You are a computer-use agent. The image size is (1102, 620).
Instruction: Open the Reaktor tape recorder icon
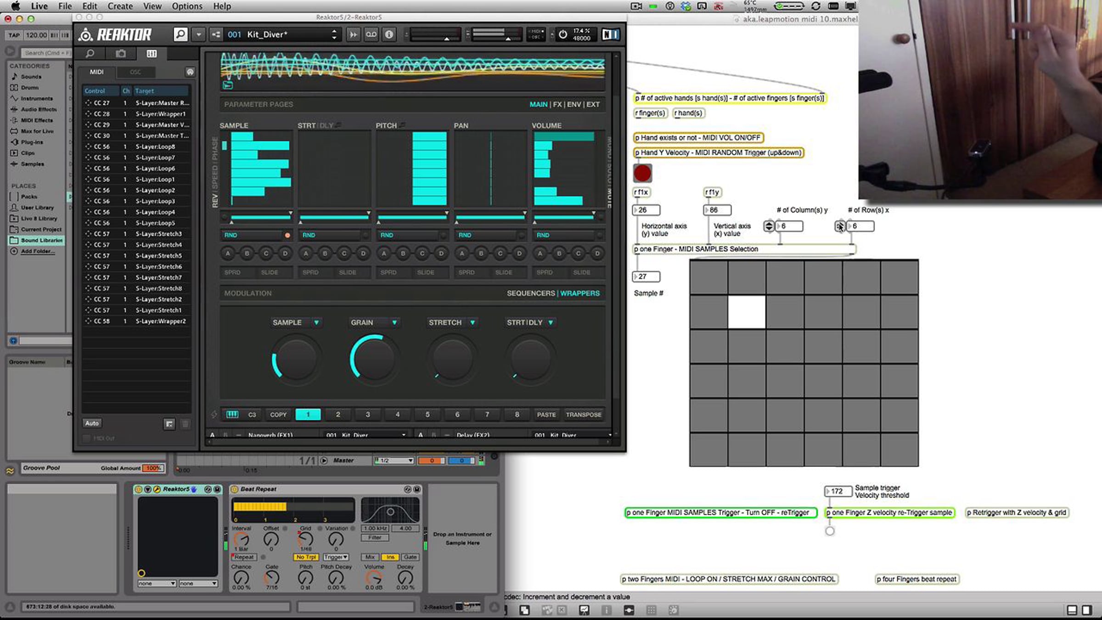[x=371, y=34]
